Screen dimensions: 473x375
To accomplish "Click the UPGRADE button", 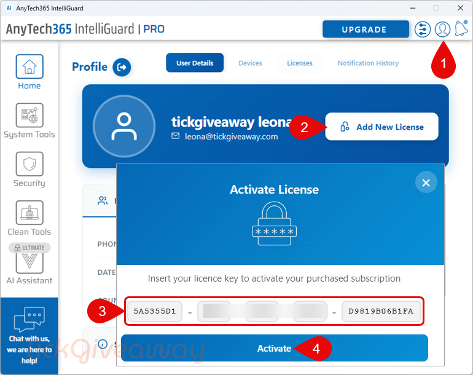I will click(x=365, y=30).
